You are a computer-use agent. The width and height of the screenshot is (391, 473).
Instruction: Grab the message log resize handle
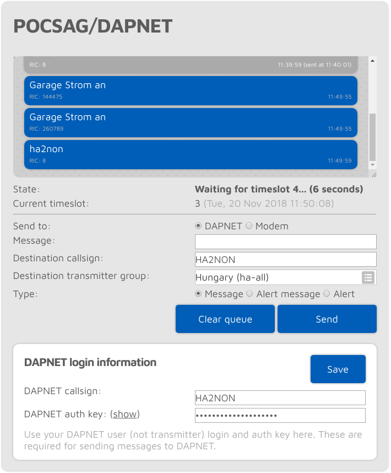[373, 174]
